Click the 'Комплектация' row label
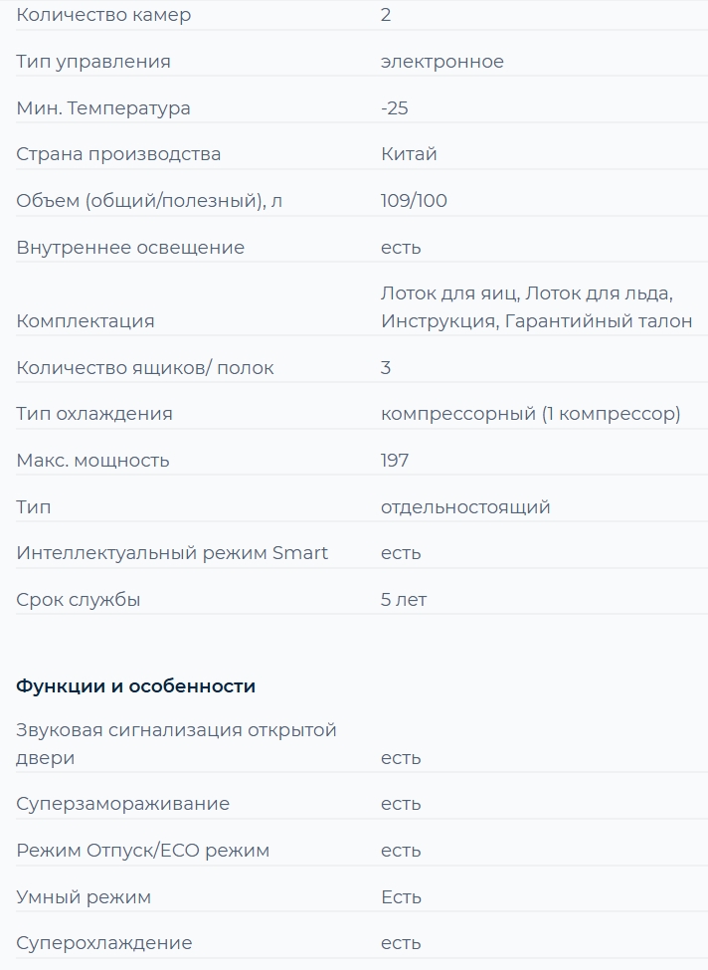 (x=86, y=321)
